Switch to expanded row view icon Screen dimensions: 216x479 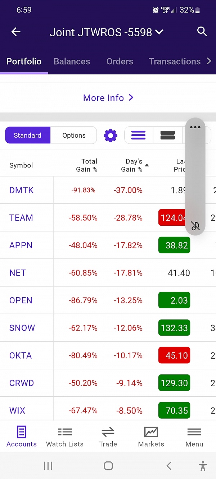(x=167, y=135)
